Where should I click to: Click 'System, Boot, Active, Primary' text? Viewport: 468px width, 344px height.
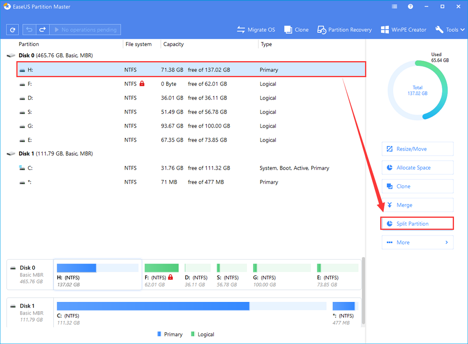point(294,168)
